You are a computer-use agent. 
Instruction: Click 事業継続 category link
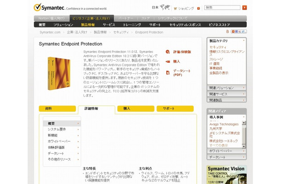pos(216,68)
